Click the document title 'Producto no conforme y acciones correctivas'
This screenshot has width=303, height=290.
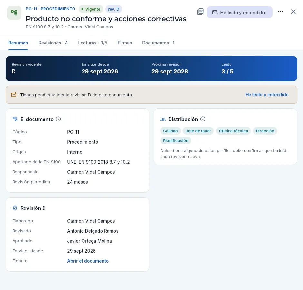[x=106, y=19]
